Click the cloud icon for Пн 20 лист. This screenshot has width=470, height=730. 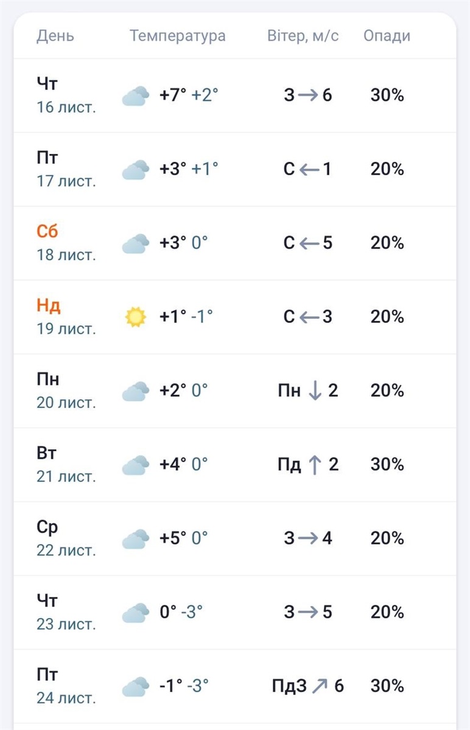pyautogui.click(x=136, y=391)
